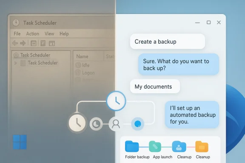Click the 'Folder backup' label
The height and width of the screenshot is (163, 245).
(x=137, y=157)
